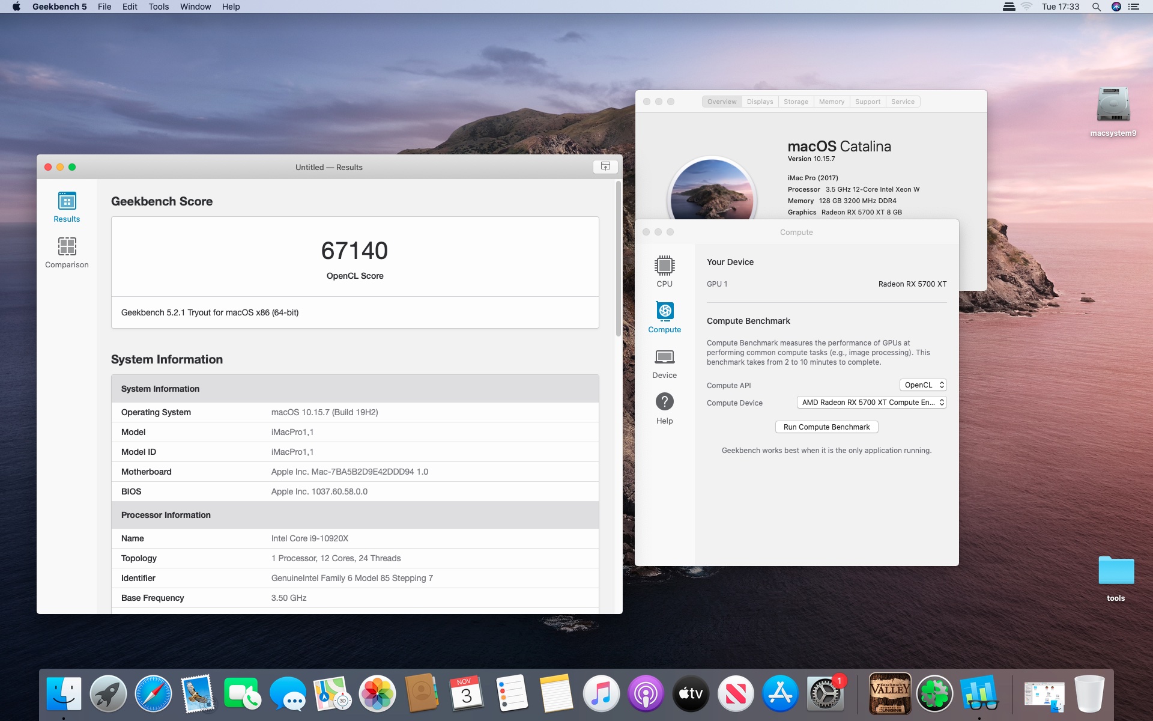Image resolution: width=1153 pixels, height=721 pixels.
Task: Open the Storage tab
Action: tap(796, 102)
